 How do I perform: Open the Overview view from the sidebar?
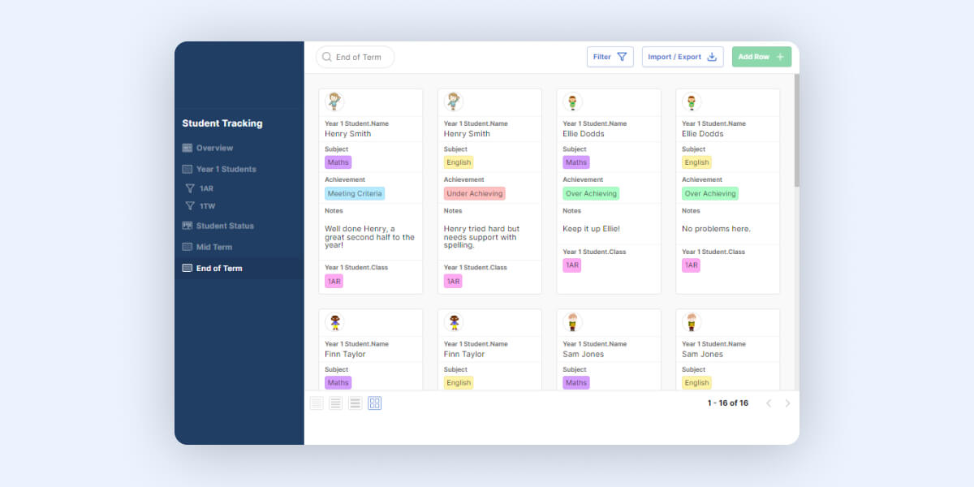tap(216, 147)
